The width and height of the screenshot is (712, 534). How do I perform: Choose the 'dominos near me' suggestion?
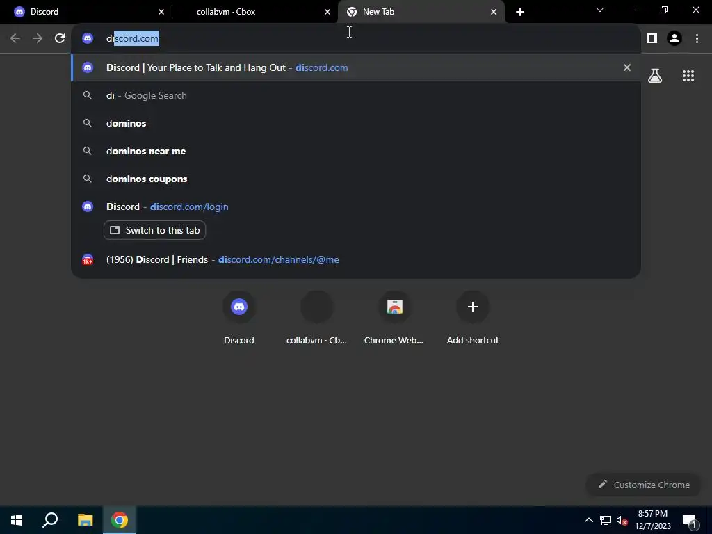click(356, 151)
